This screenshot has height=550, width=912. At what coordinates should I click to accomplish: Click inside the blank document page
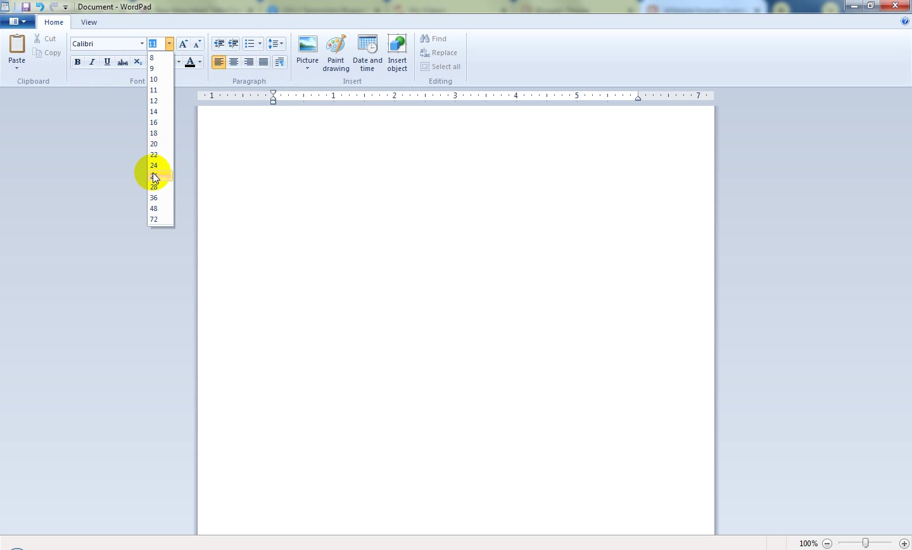(456, 320)
